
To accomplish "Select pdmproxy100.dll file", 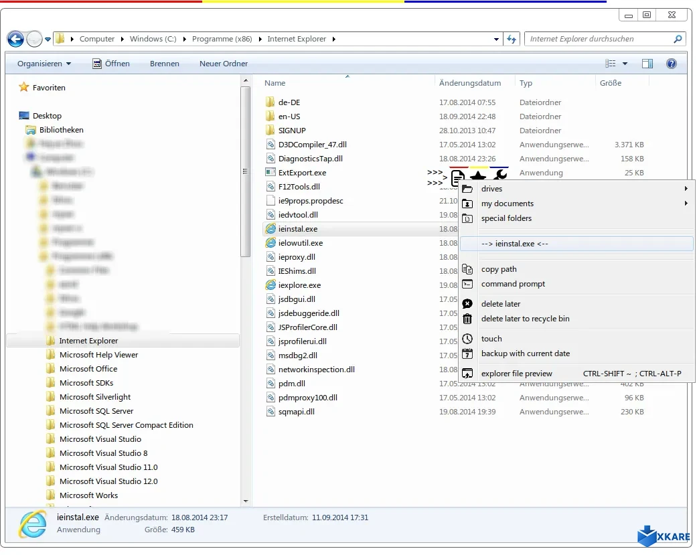I will [x=307, y=398].
